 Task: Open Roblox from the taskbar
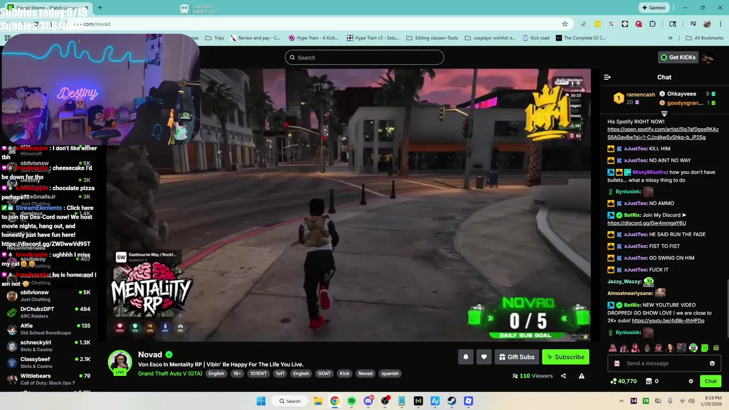[x=468, y=401]
